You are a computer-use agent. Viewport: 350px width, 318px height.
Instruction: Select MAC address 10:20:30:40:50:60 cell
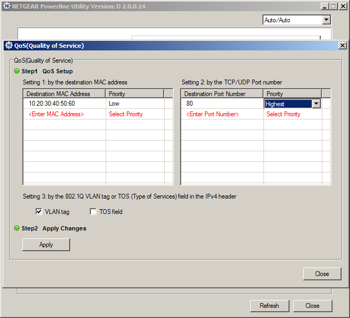[64, 104]
